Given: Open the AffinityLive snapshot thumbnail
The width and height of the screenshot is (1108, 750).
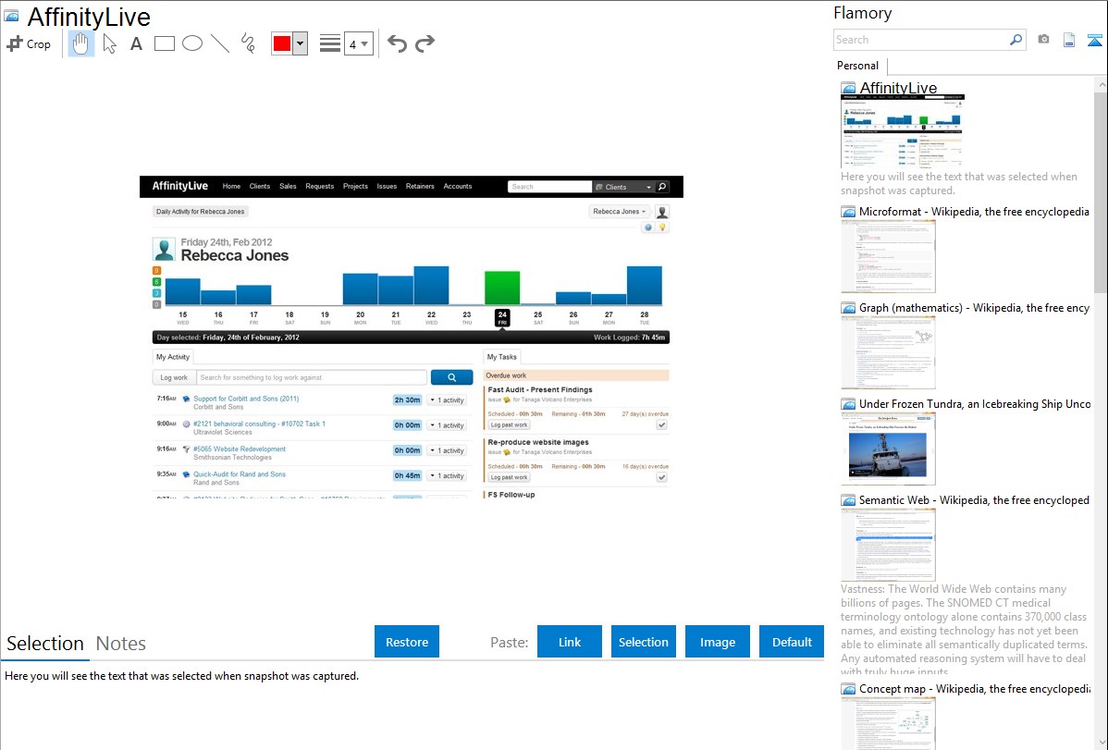Looking at the screenshot, I should 903,130.
